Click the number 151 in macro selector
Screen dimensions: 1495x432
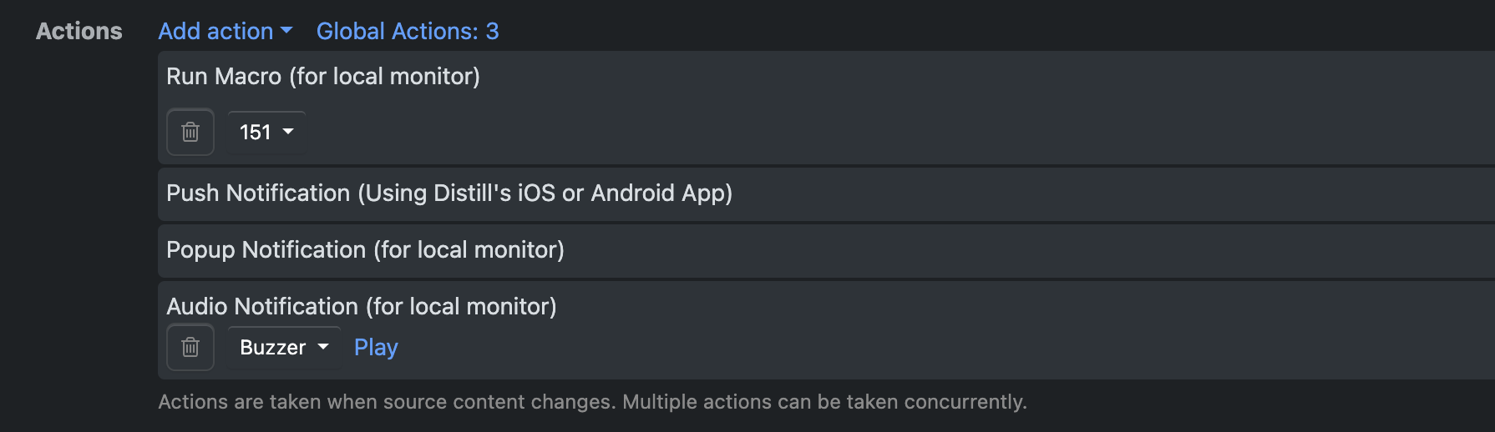[255, 132]
